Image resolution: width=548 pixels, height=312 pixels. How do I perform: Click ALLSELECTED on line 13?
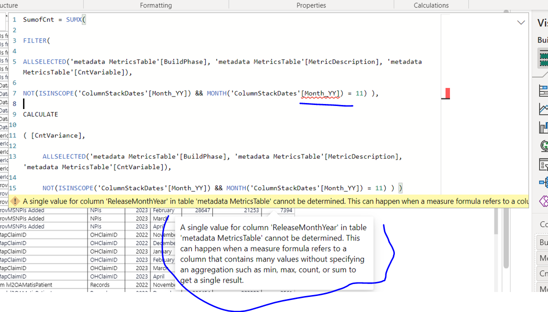point(64,156)
